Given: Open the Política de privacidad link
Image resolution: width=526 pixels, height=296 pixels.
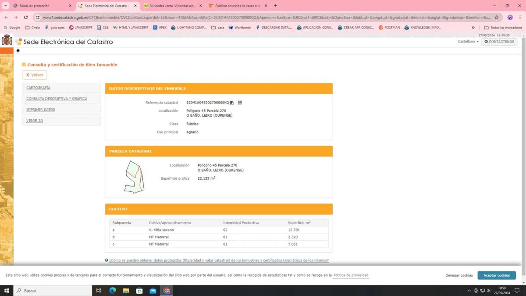Looking at the screenshot, I should pos(351,275).
